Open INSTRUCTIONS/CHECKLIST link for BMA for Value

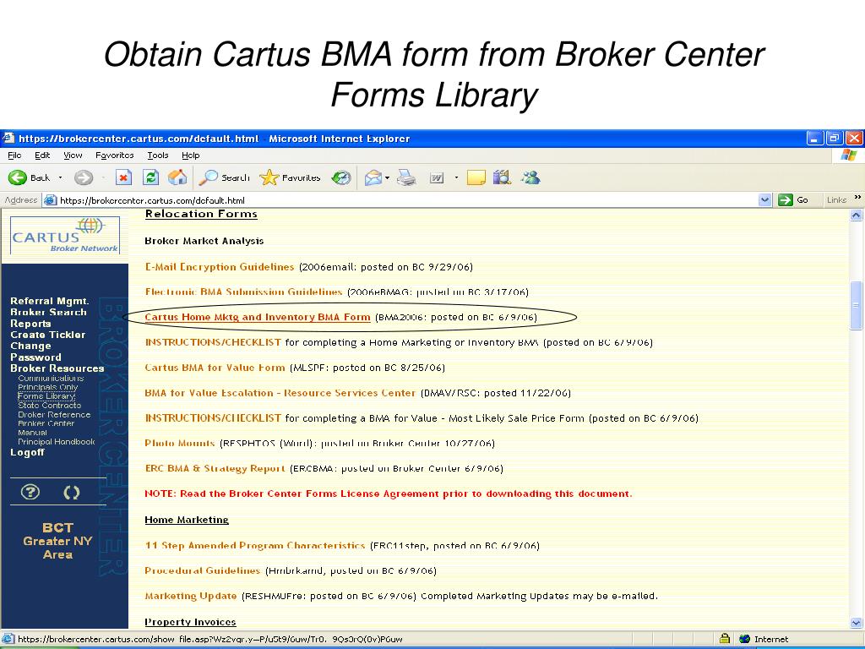point(213,418)
